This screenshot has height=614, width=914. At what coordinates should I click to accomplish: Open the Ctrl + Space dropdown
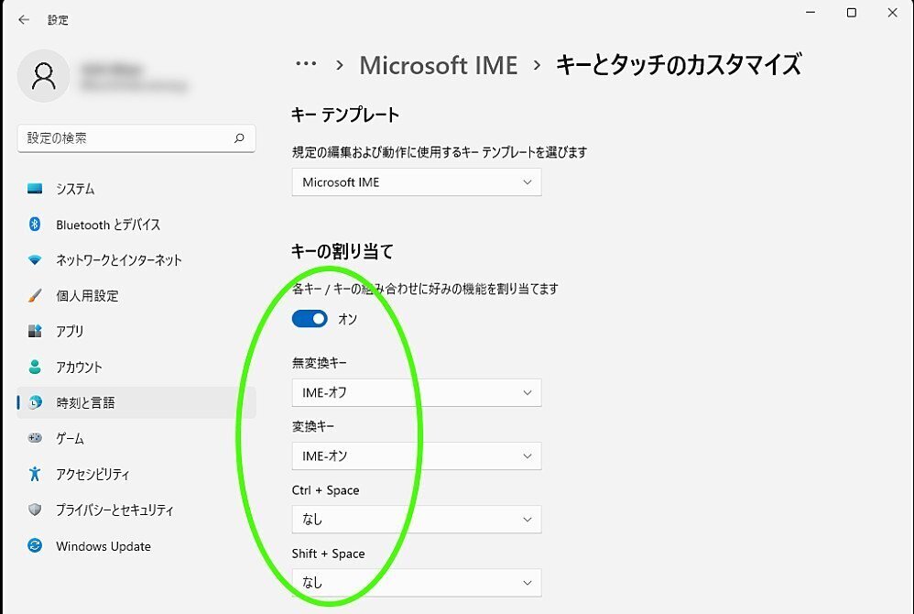click(417, 519)
